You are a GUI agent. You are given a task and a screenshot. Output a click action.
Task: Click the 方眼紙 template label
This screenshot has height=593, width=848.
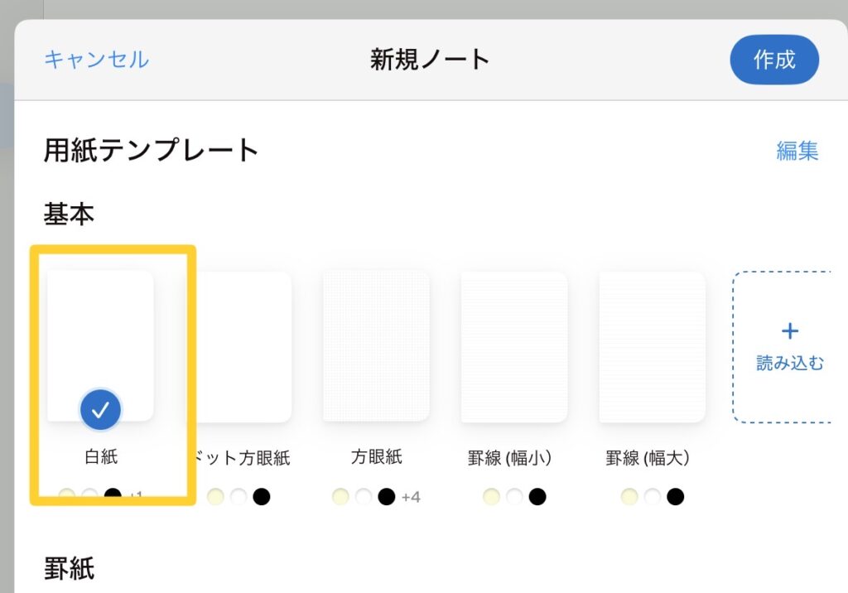tap(376, 457)
